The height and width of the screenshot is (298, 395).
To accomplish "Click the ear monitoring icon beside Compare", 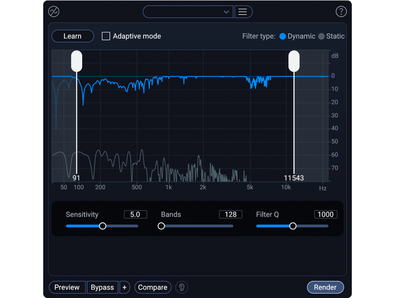I will (x=182, y=287).
